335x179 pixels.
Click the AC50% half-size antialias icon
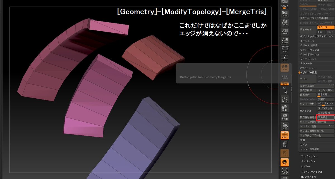[285, 41]
